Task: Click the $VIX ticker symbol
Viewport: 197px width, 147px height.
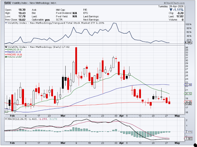Action: (8, 3)
